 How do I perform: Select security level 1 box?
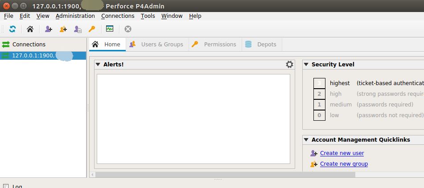[319, 105]
